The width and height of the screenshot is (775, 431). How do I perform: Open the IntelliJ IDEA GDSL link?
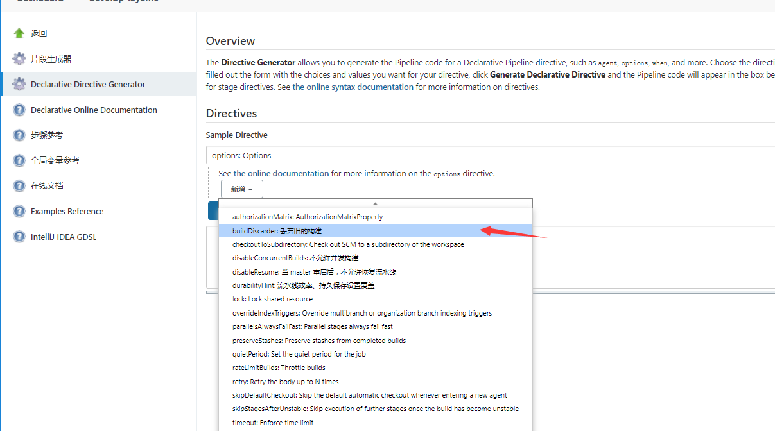(64, 237)
